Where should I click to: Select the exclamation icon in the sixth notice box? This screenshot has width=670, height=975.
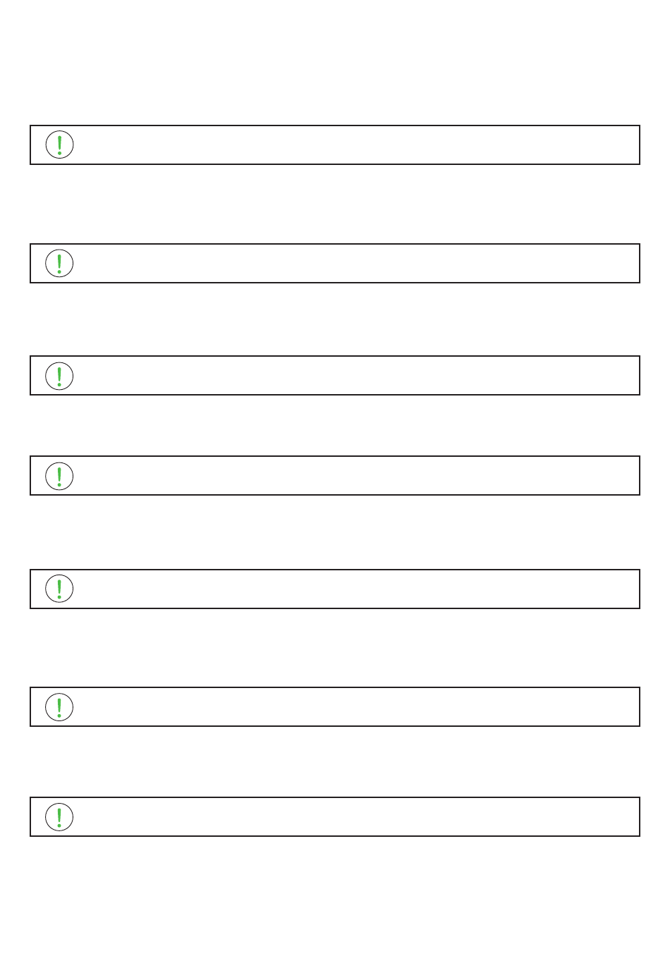coord(59,707)
